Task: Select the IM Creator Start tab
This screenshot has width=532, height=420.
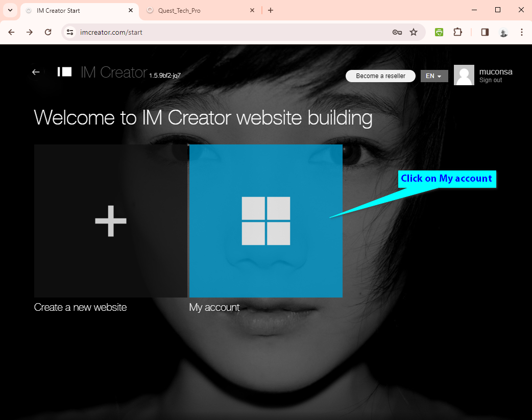Action: (77, 10)
